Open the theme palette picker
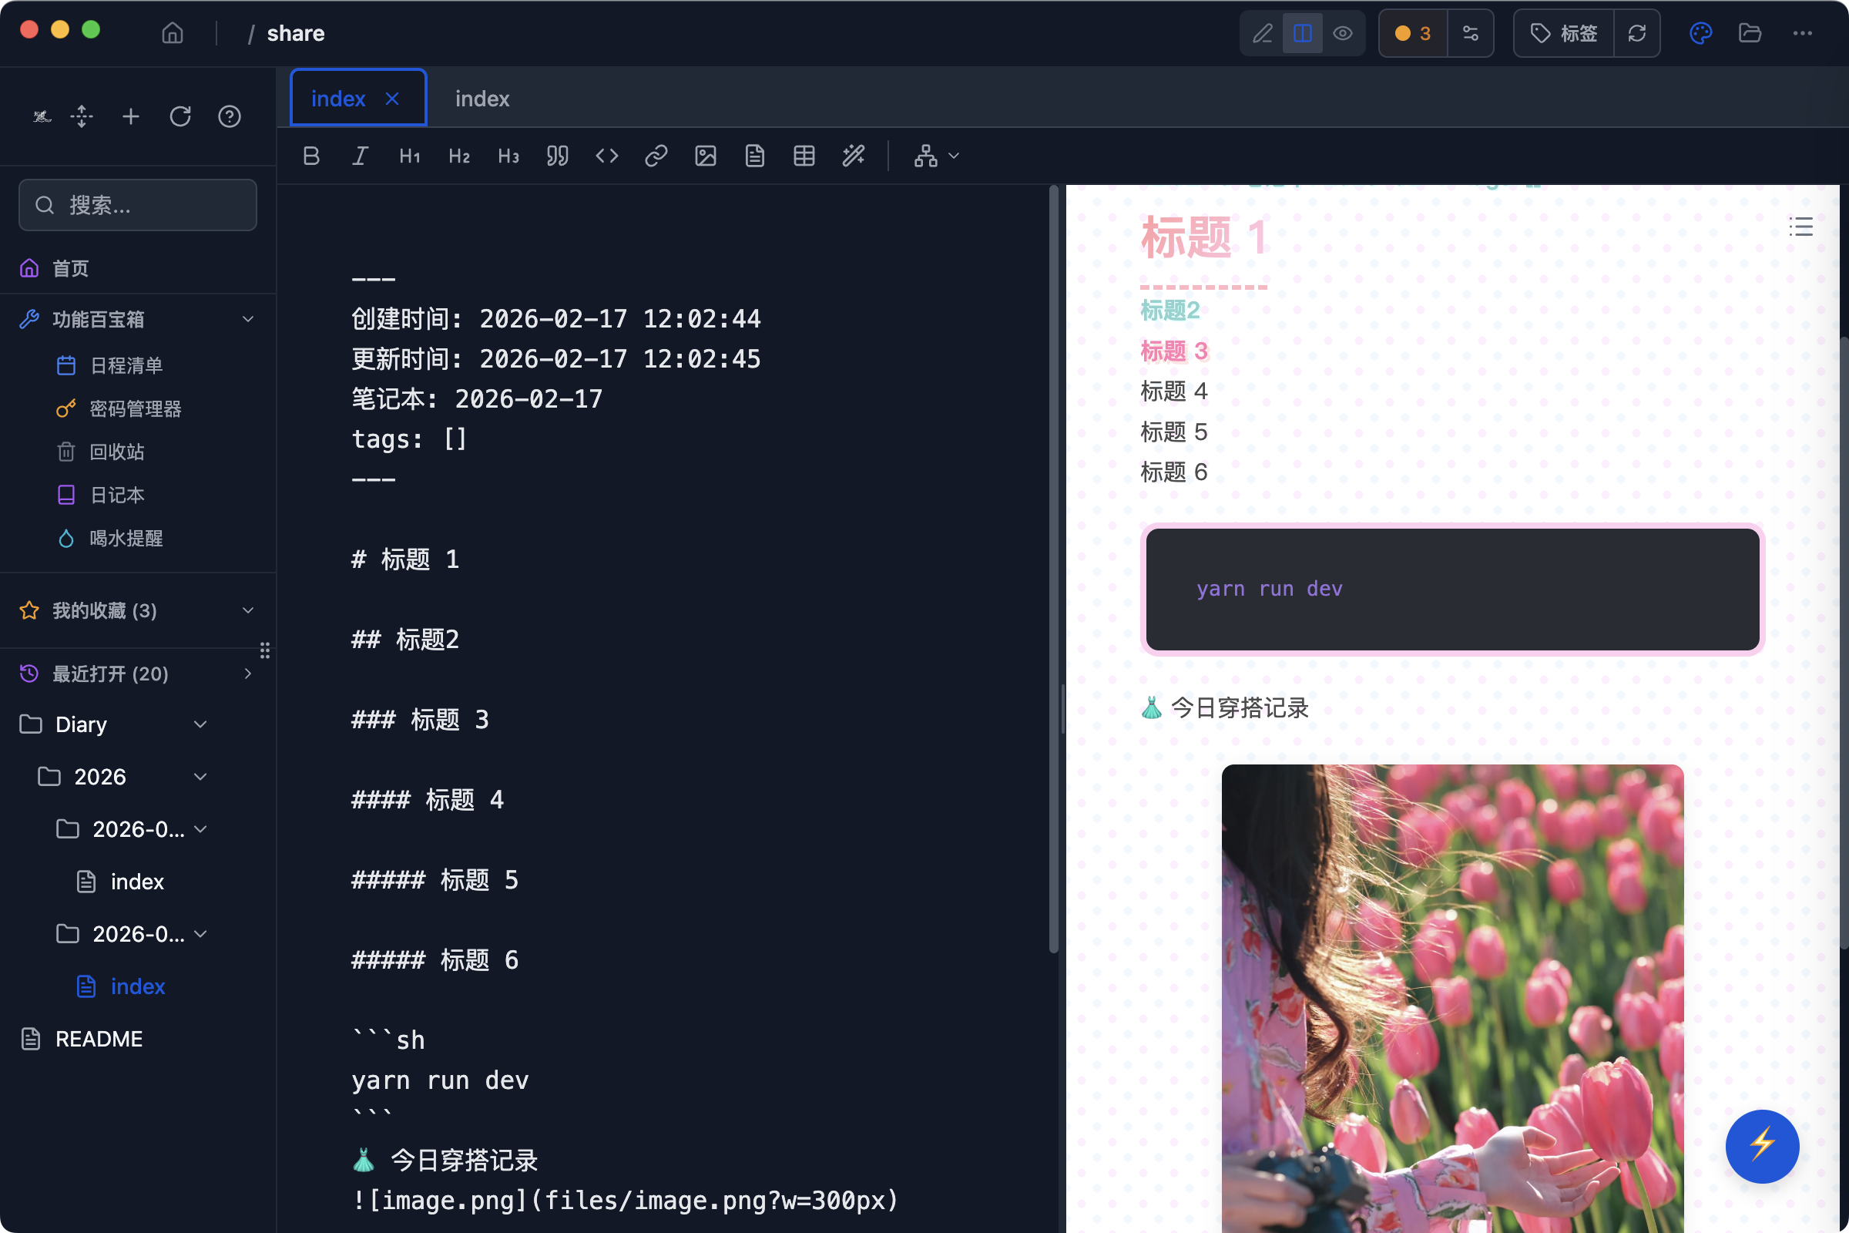Image resolution: width=1849 pixels, height=1233 pixels. pos(1700,33)
